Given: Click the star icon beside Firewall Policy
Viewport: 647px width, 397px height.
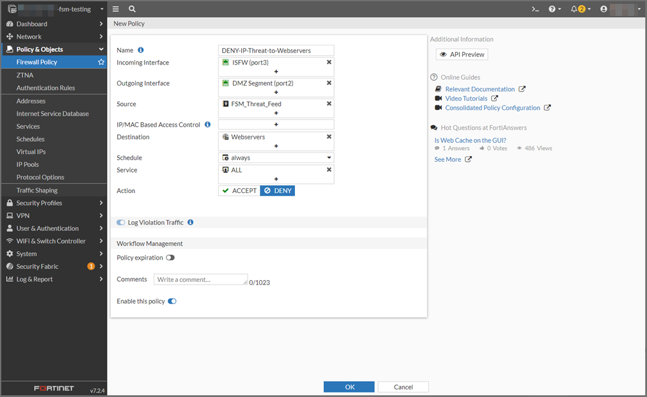Looking at the screenshot, I should [101, 61].
